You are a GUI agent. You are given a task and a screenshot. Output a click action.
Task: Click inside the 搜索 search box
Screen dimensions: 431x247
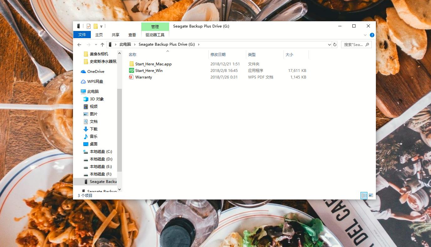354,44
